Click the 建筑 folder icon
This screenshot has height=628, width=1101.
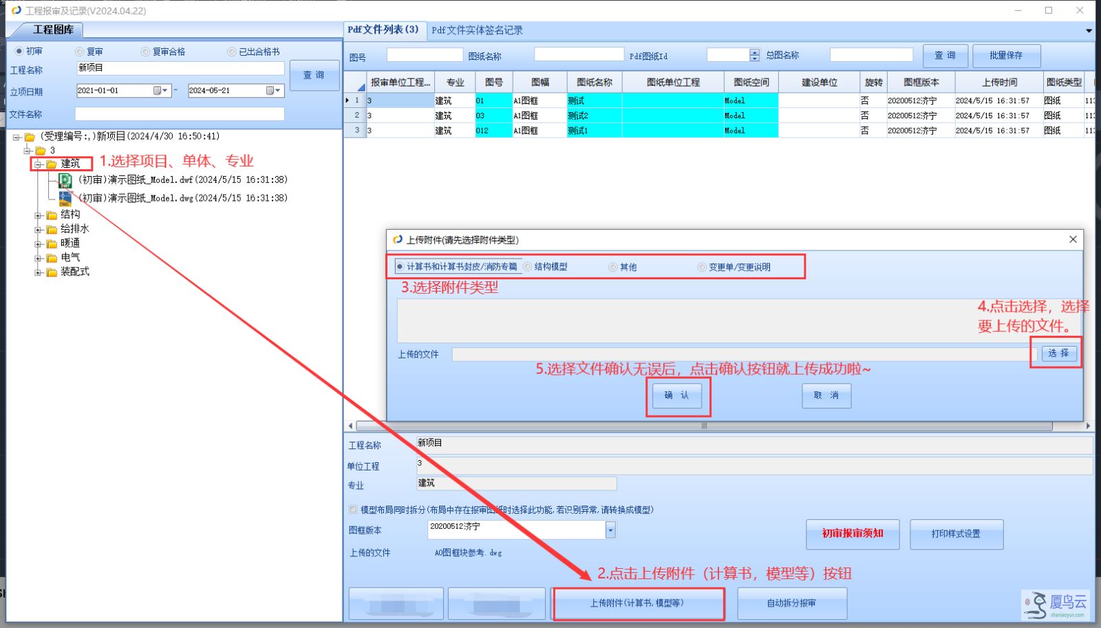[52, 164]
